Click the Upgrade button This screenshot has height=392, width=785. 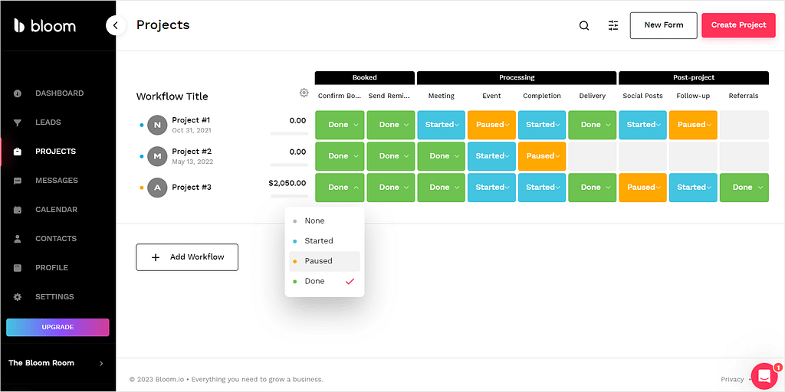coord(57,327)
